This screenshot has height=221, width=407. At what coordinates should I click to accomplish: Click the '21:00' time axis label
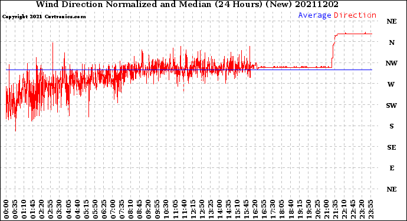tap(326, 209)
